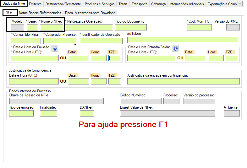This screenshot has height=168, width=247.
Task: Focus the Série input field
Action: [32, 27]
